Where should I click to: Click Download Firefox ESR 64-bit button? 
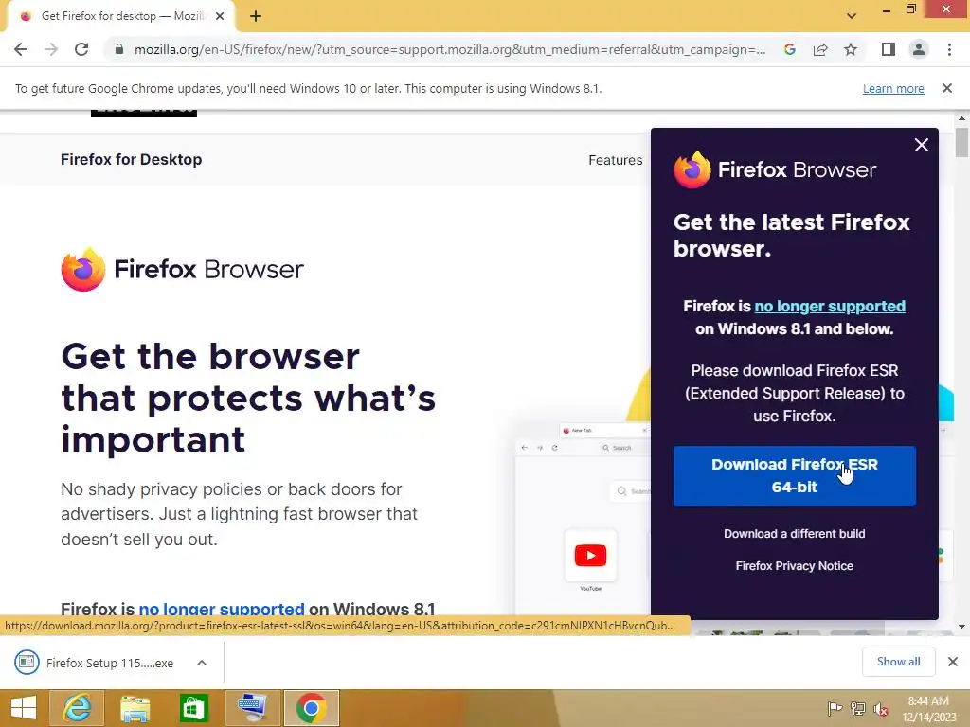pyautogui.click(x=795, y=476)
